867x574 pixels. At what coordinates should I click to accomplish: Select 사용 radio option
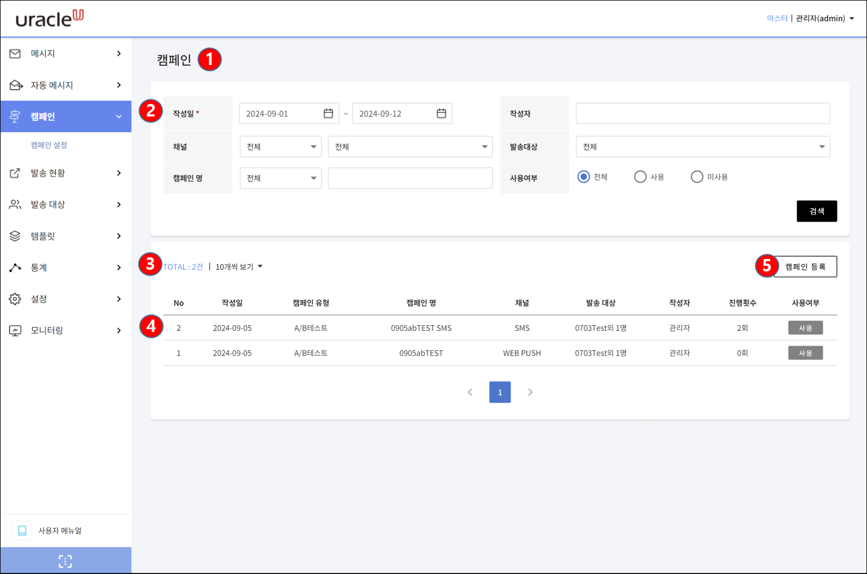pos(640,177)
